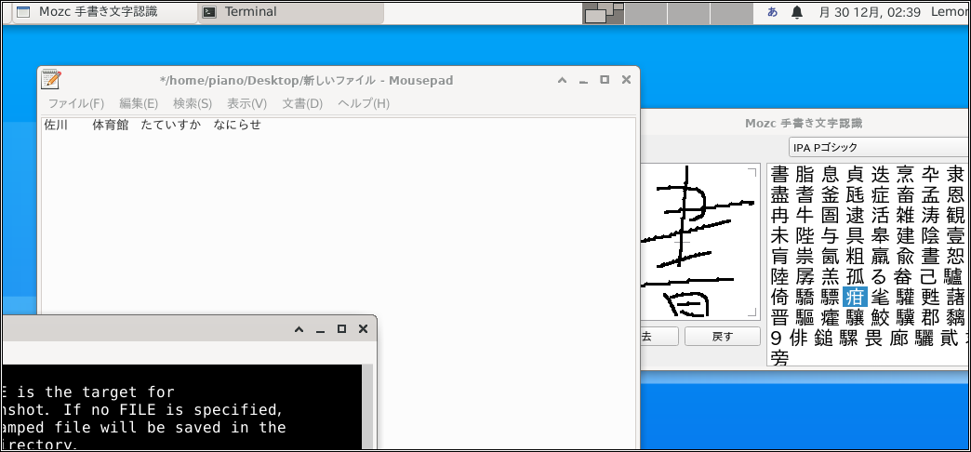Focus the Mozc 手書き文字認識 taskbar button

click(103, 12)
